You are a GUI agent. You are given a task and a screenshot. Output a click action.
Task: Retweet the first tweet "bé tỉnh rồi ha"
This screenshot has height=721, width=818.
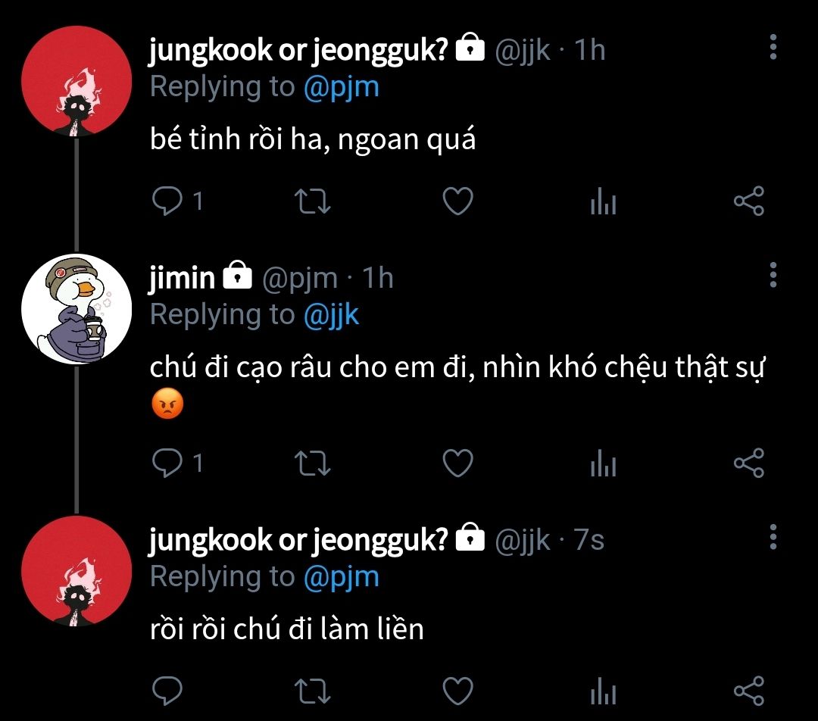point(312,201)
